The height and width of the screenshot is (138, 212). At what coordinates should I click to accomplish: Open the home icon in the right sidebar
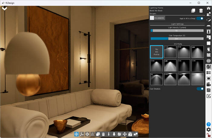tap(208, 8)
